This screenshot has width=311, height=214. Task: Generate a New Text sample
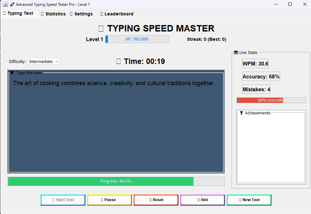pos(249,200)
